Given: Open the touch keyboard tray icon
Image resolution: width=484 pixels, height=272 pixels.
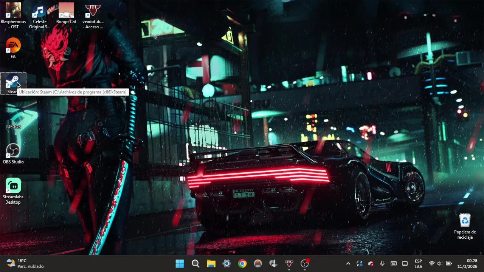Looking at the screenshot, I should pyautogui.click(x=394, y=264).
